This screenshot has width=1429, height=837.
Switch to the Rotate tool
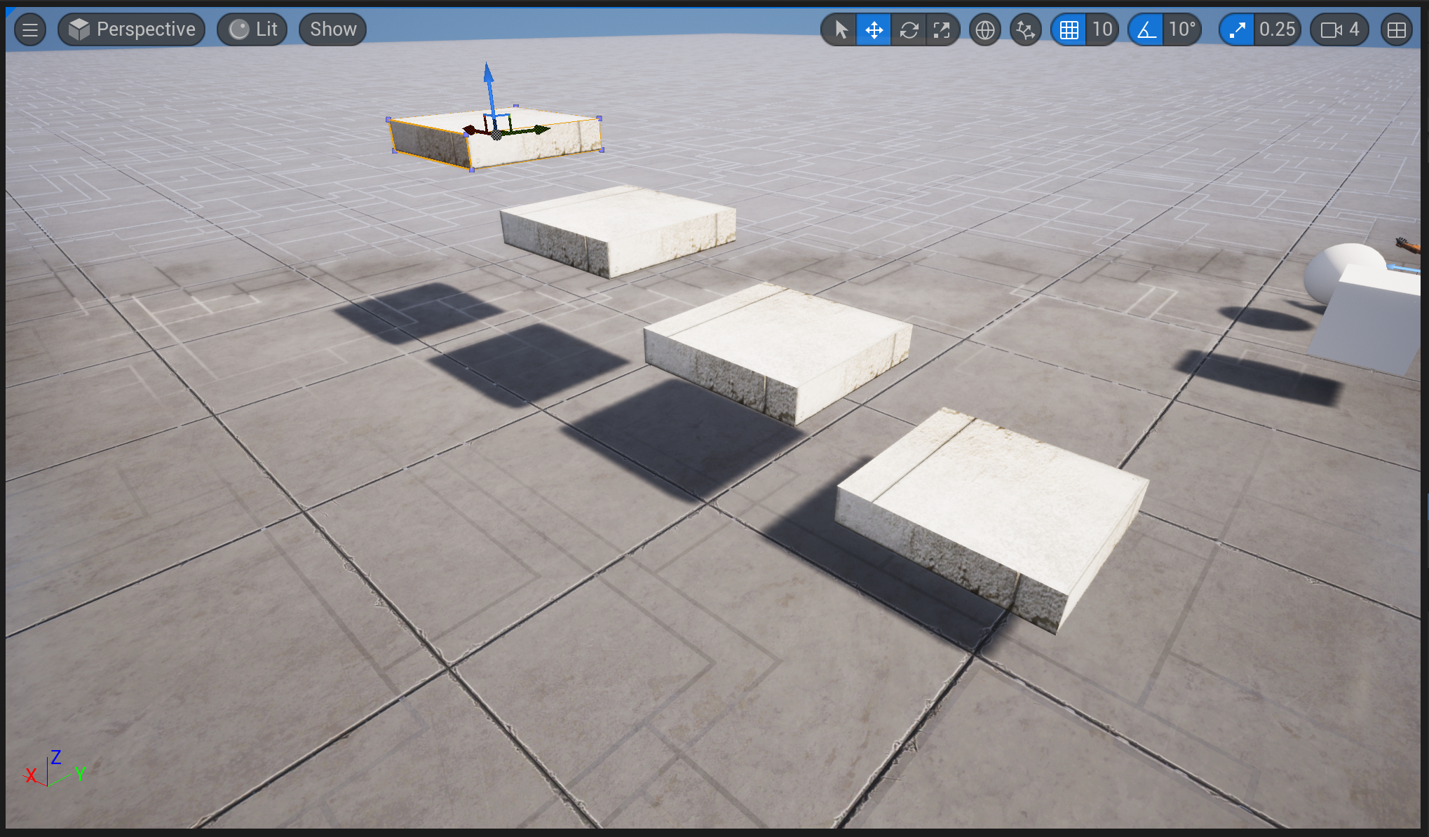point(909,29)
